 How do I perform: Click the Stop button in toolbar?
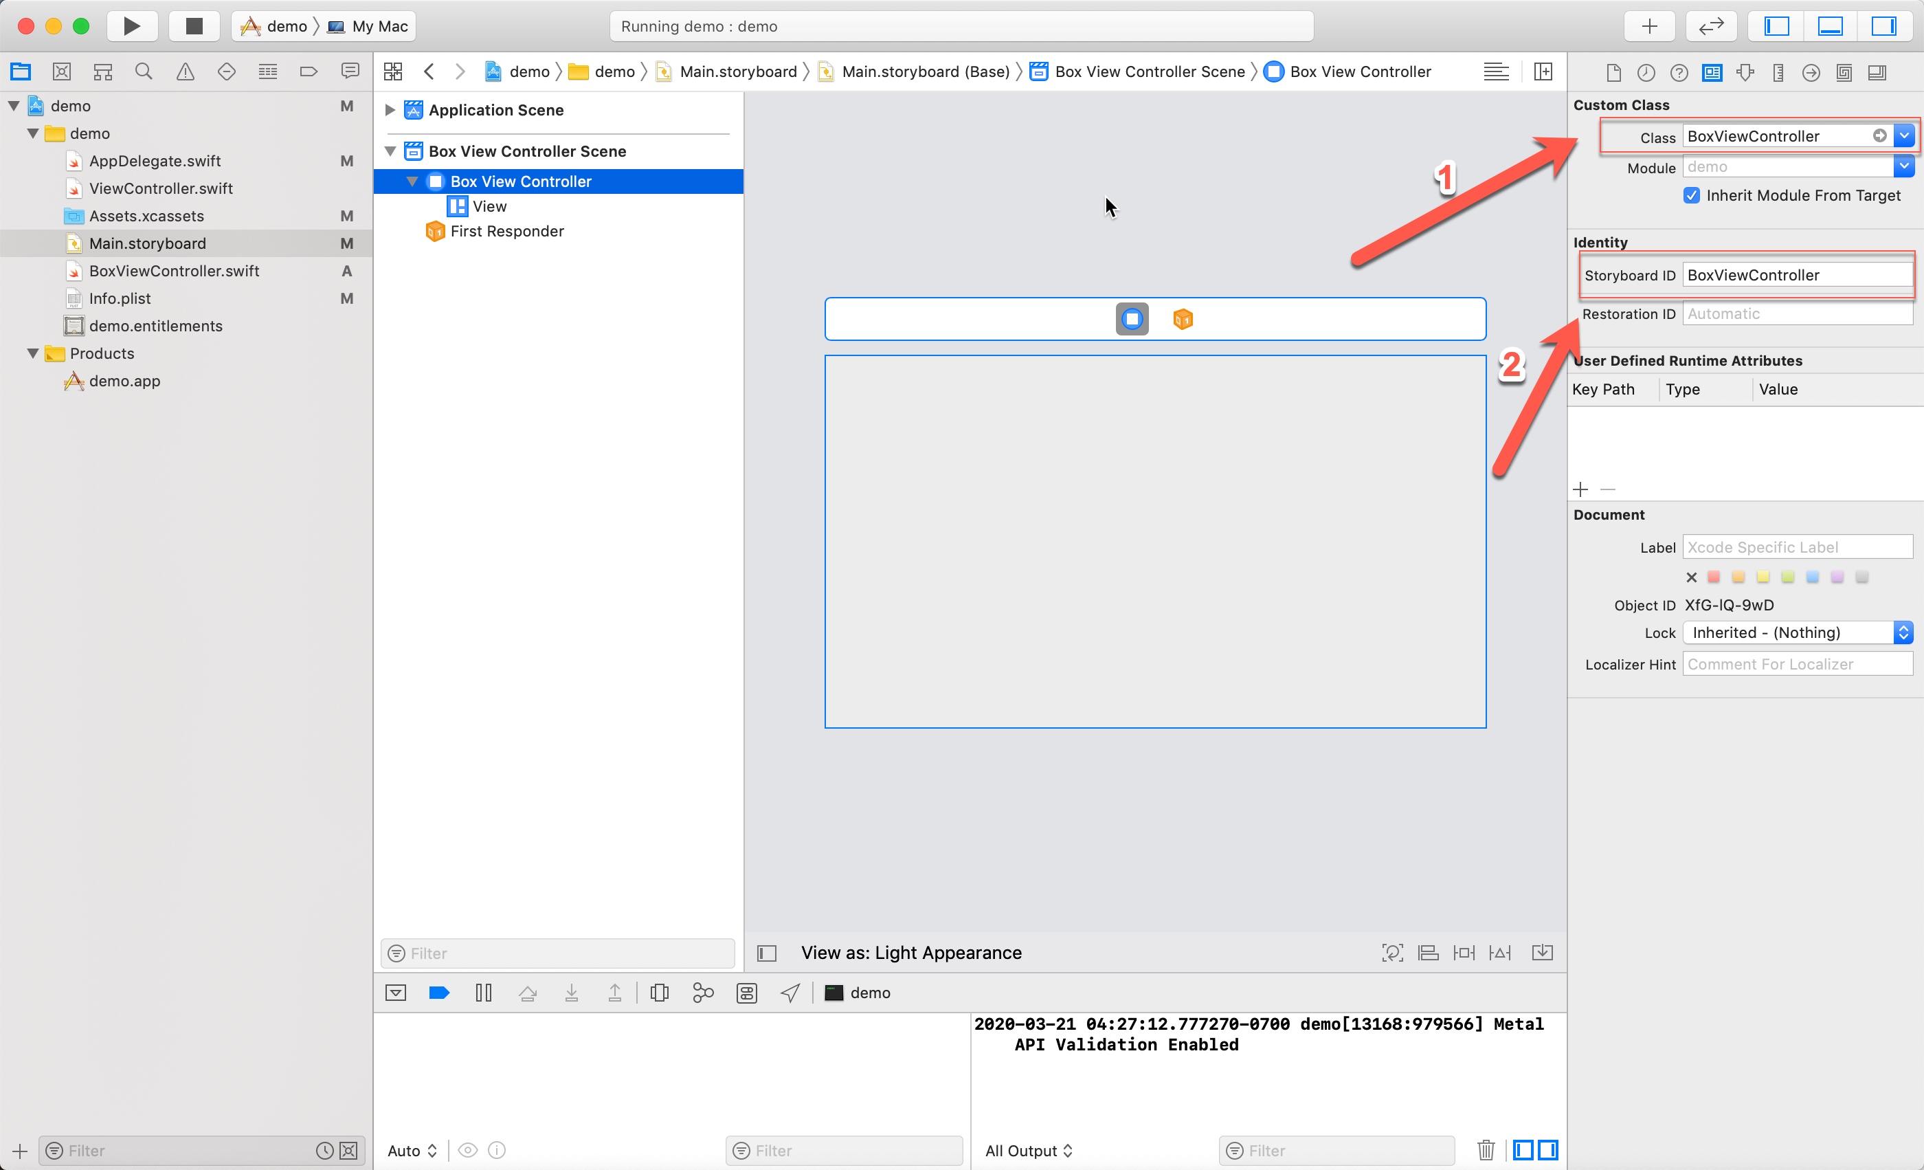pos(194,25)
